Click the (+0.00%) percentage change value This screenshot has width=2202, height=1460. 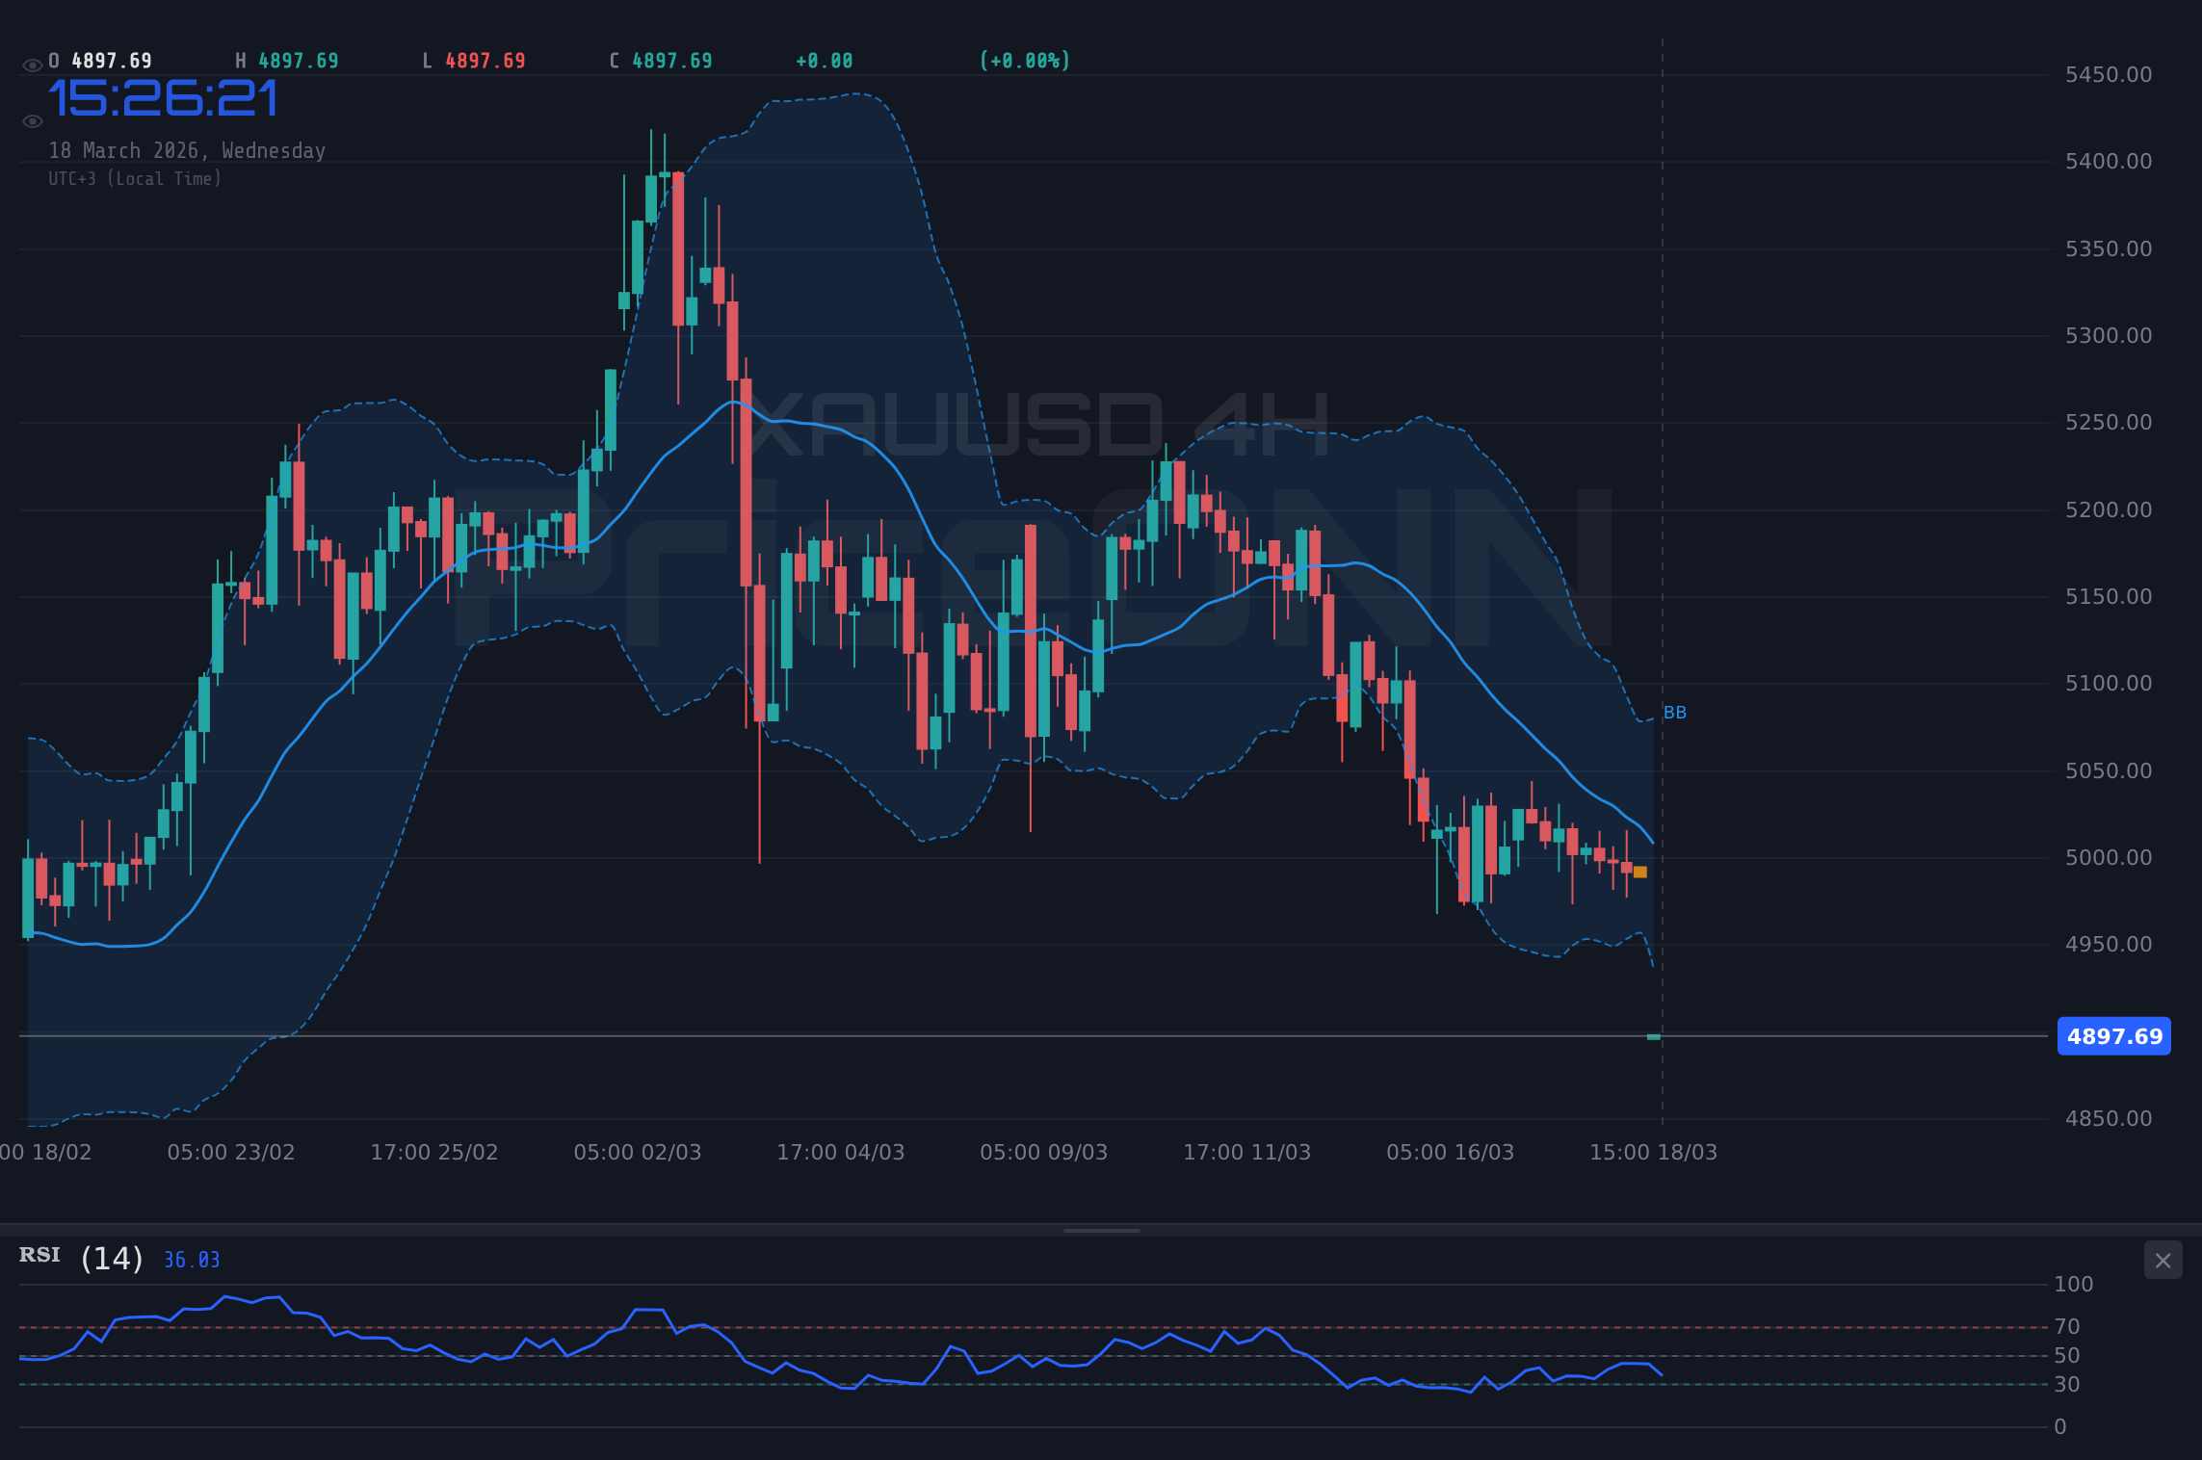(1023, 60)
